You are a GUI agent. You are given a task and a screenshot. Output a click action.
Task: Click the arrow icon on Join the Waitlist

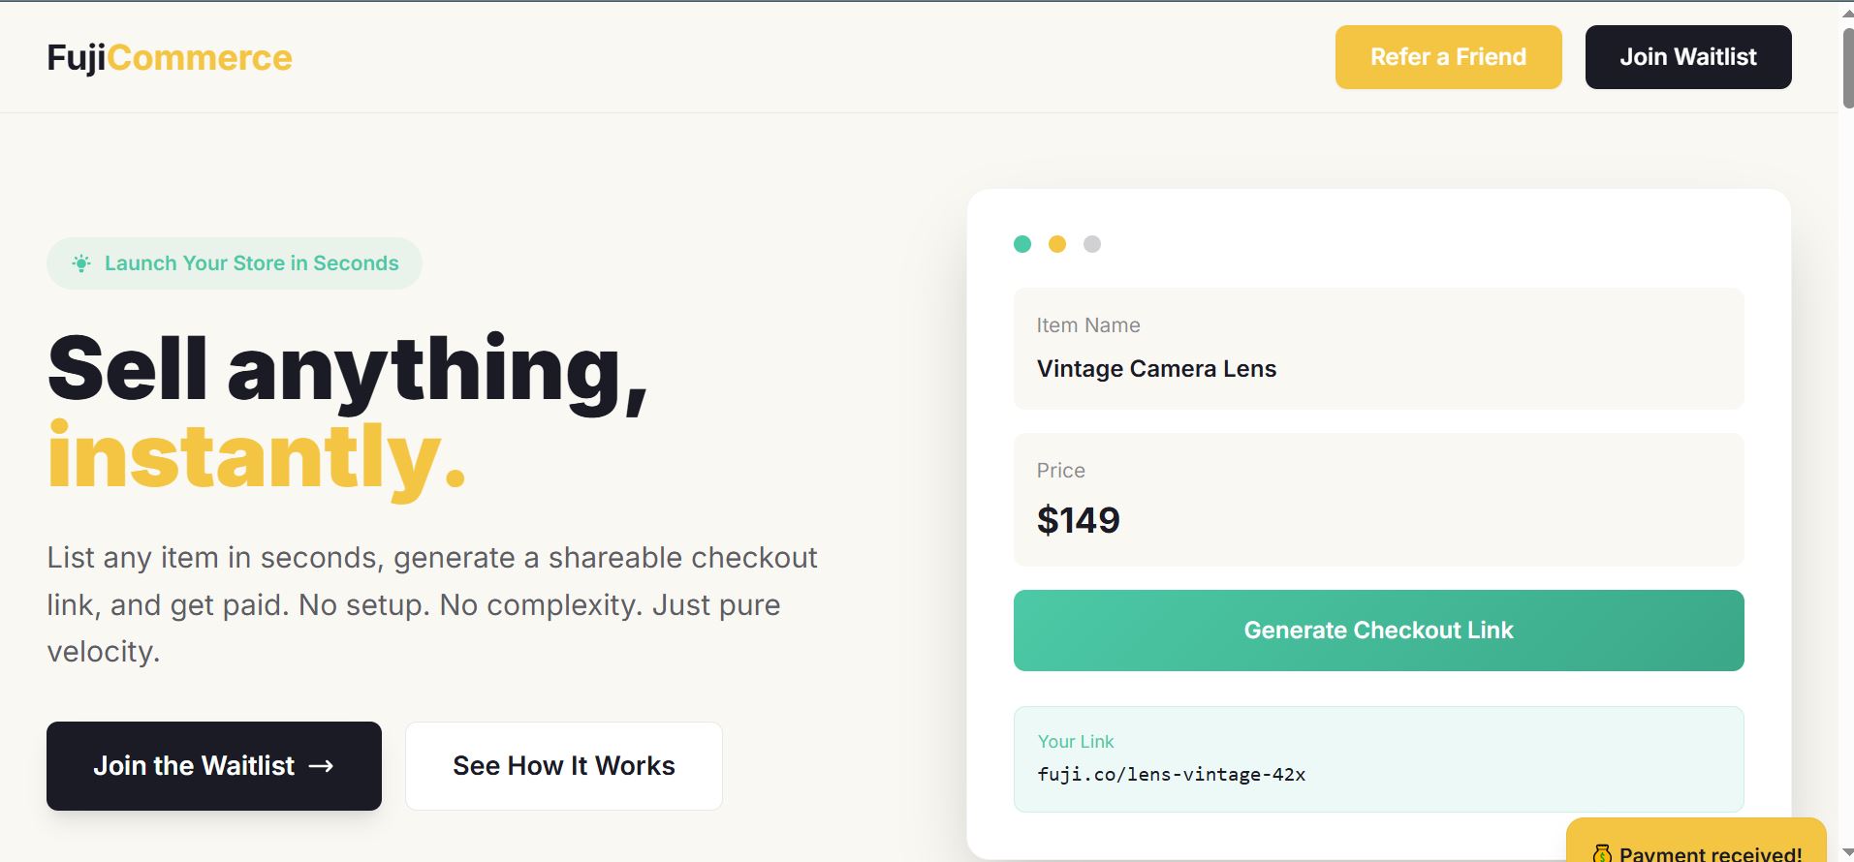pyautogui.click(x=321, y=766)
